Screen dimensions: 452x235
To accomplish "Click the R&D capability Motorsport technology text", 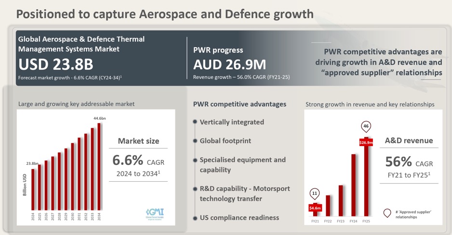I will pos(244,193).
